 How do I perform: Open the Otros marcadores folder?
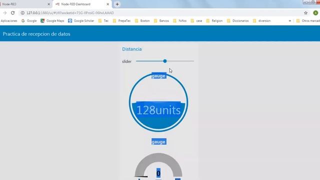308,21
